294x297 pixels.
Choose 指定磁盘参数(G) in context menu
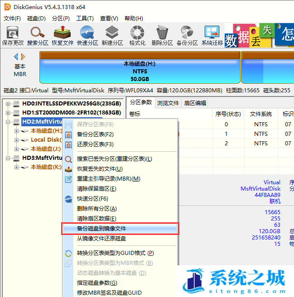tap(120, 283)
